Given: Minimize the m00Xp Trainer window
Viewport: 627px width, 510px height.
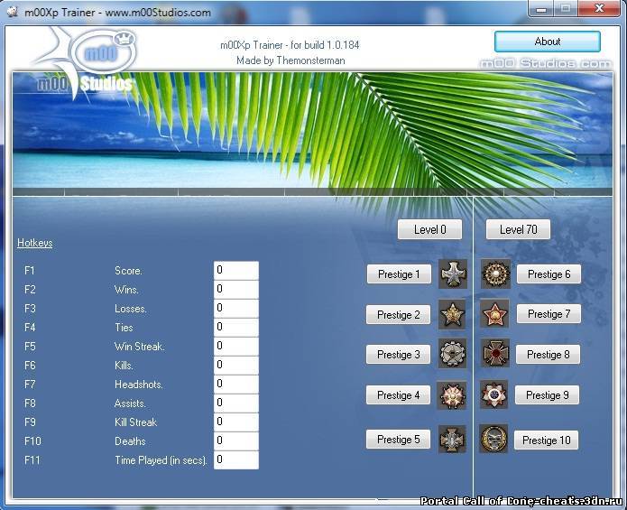Looking at the screenshot, I should [x=541, y=9].
